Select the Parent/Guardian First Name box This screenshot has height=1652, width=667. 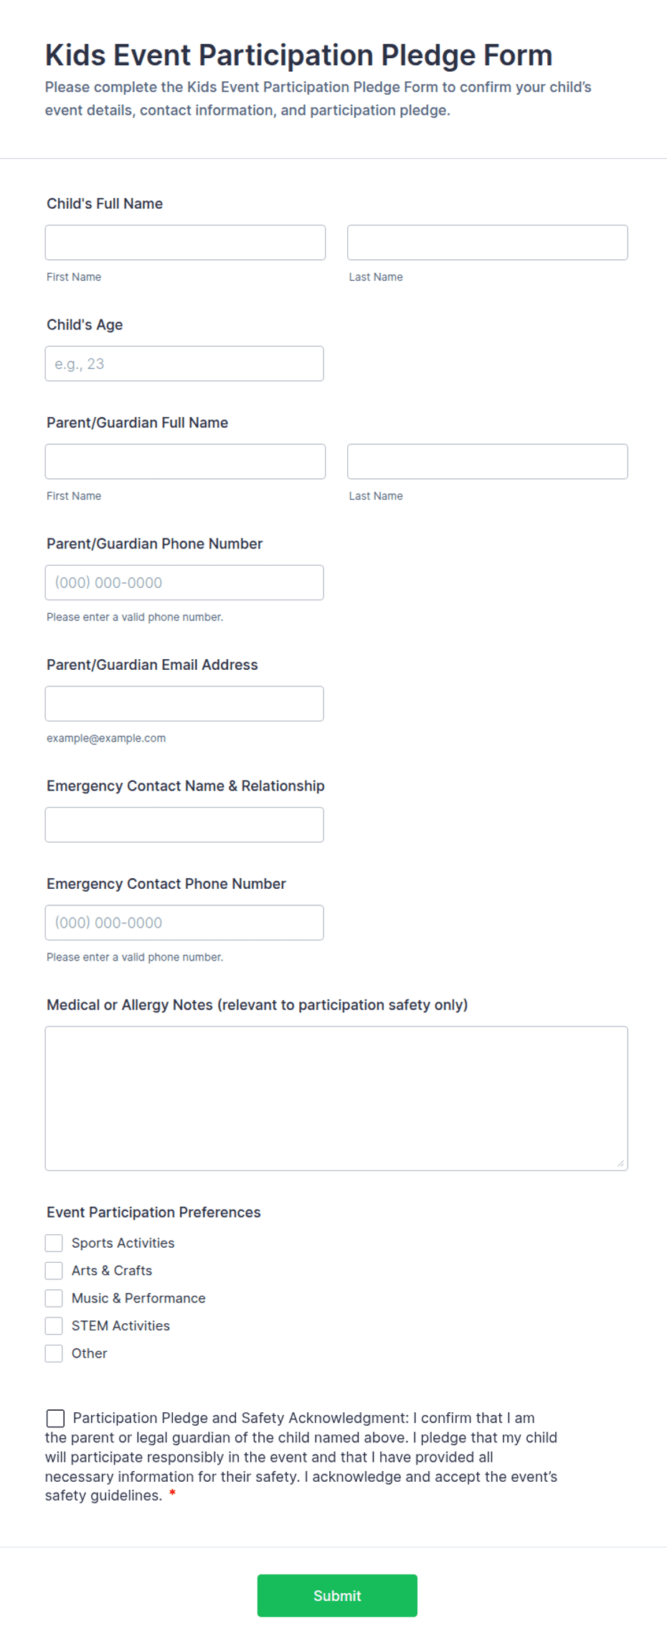[x=185, y=462]
